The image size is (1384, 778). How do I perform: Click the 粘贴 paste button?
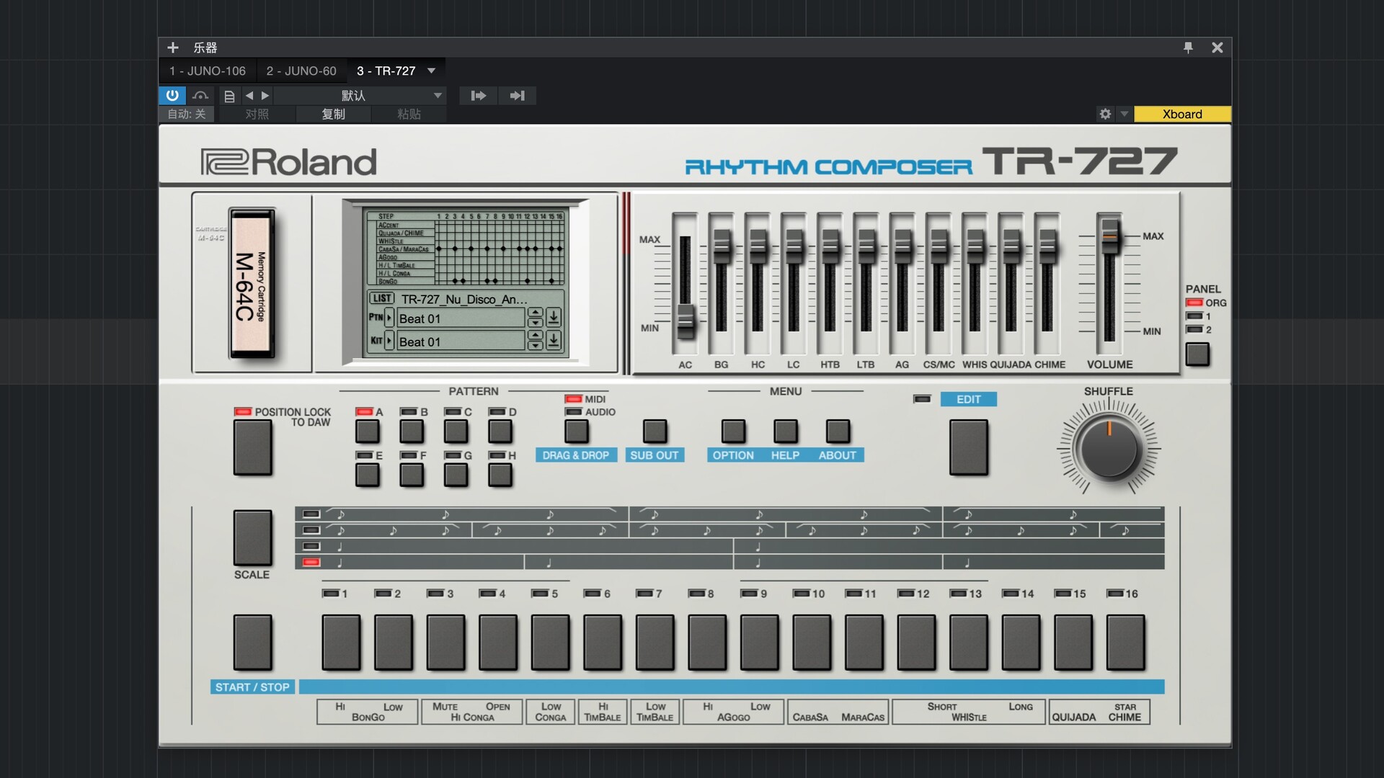pyautogui.click(x=409, y=114)
